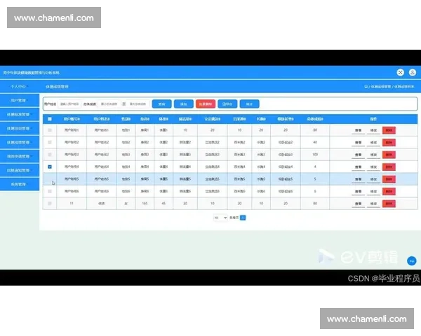Screen dimensions: 421x336
Task: Sort by the 用户账号 column header
Action: (x=72, y=119)
